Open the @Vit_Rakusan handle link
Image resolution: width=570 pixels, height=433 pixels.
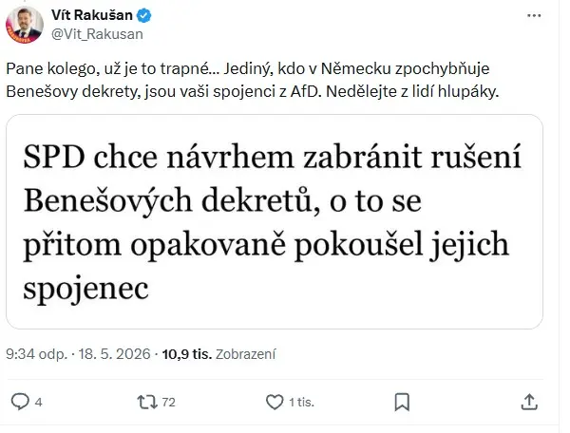tap(98, 34)
